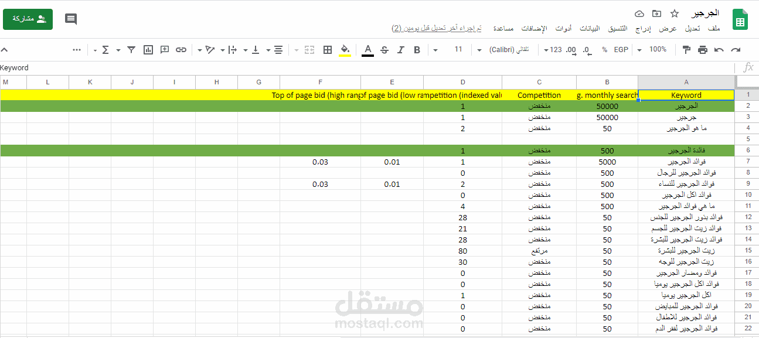This screenshot has width=759, height=338.
Task: Click the green مشاركة share button
Action: (28, 19)
